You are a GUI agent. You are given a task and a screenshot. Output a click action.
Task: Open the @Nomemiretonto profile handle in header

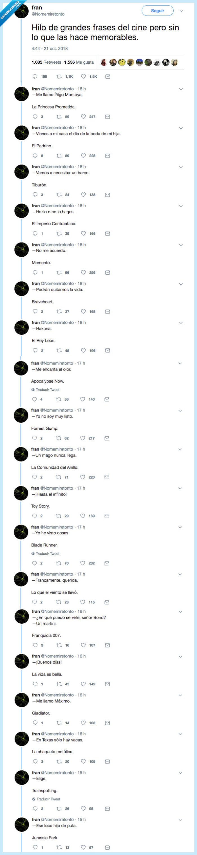48,14
